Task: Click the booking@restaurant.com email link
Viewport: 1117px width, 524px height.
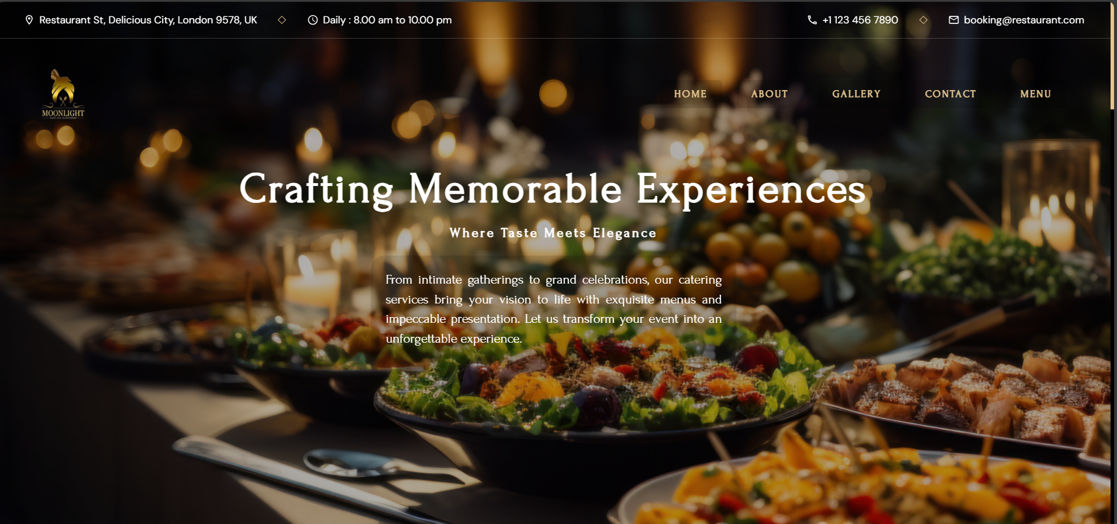Action: (1024, 20)
